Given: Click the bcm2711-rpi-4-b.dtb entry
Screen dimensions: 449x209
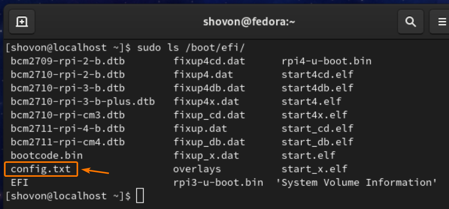Looking at the screenshot, I should pos(68,129).
